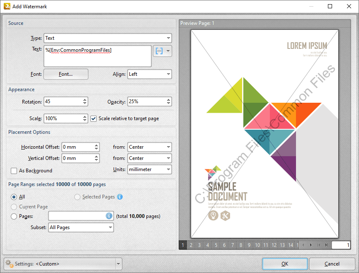Viewport: 359px width, 273px height.
Task: Enable the As Background checkbox
Action: (14, 171)
